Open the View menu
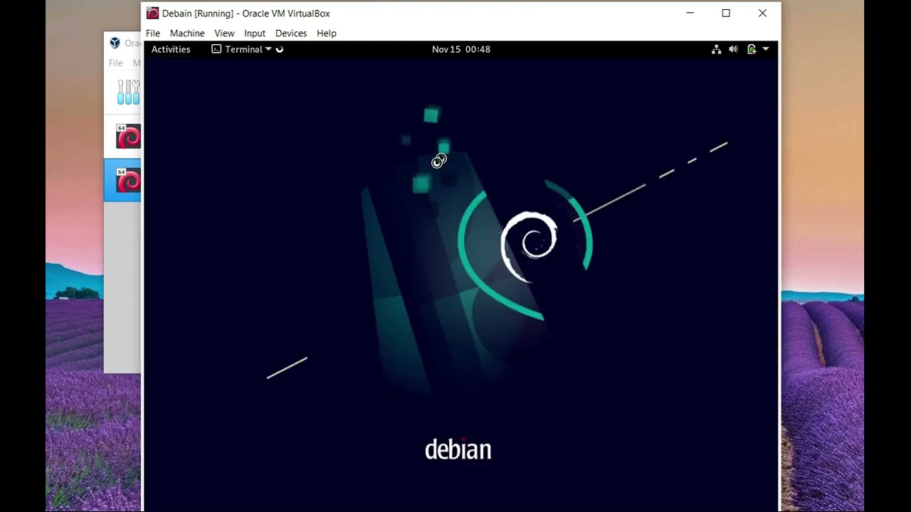 coord(224,33)
